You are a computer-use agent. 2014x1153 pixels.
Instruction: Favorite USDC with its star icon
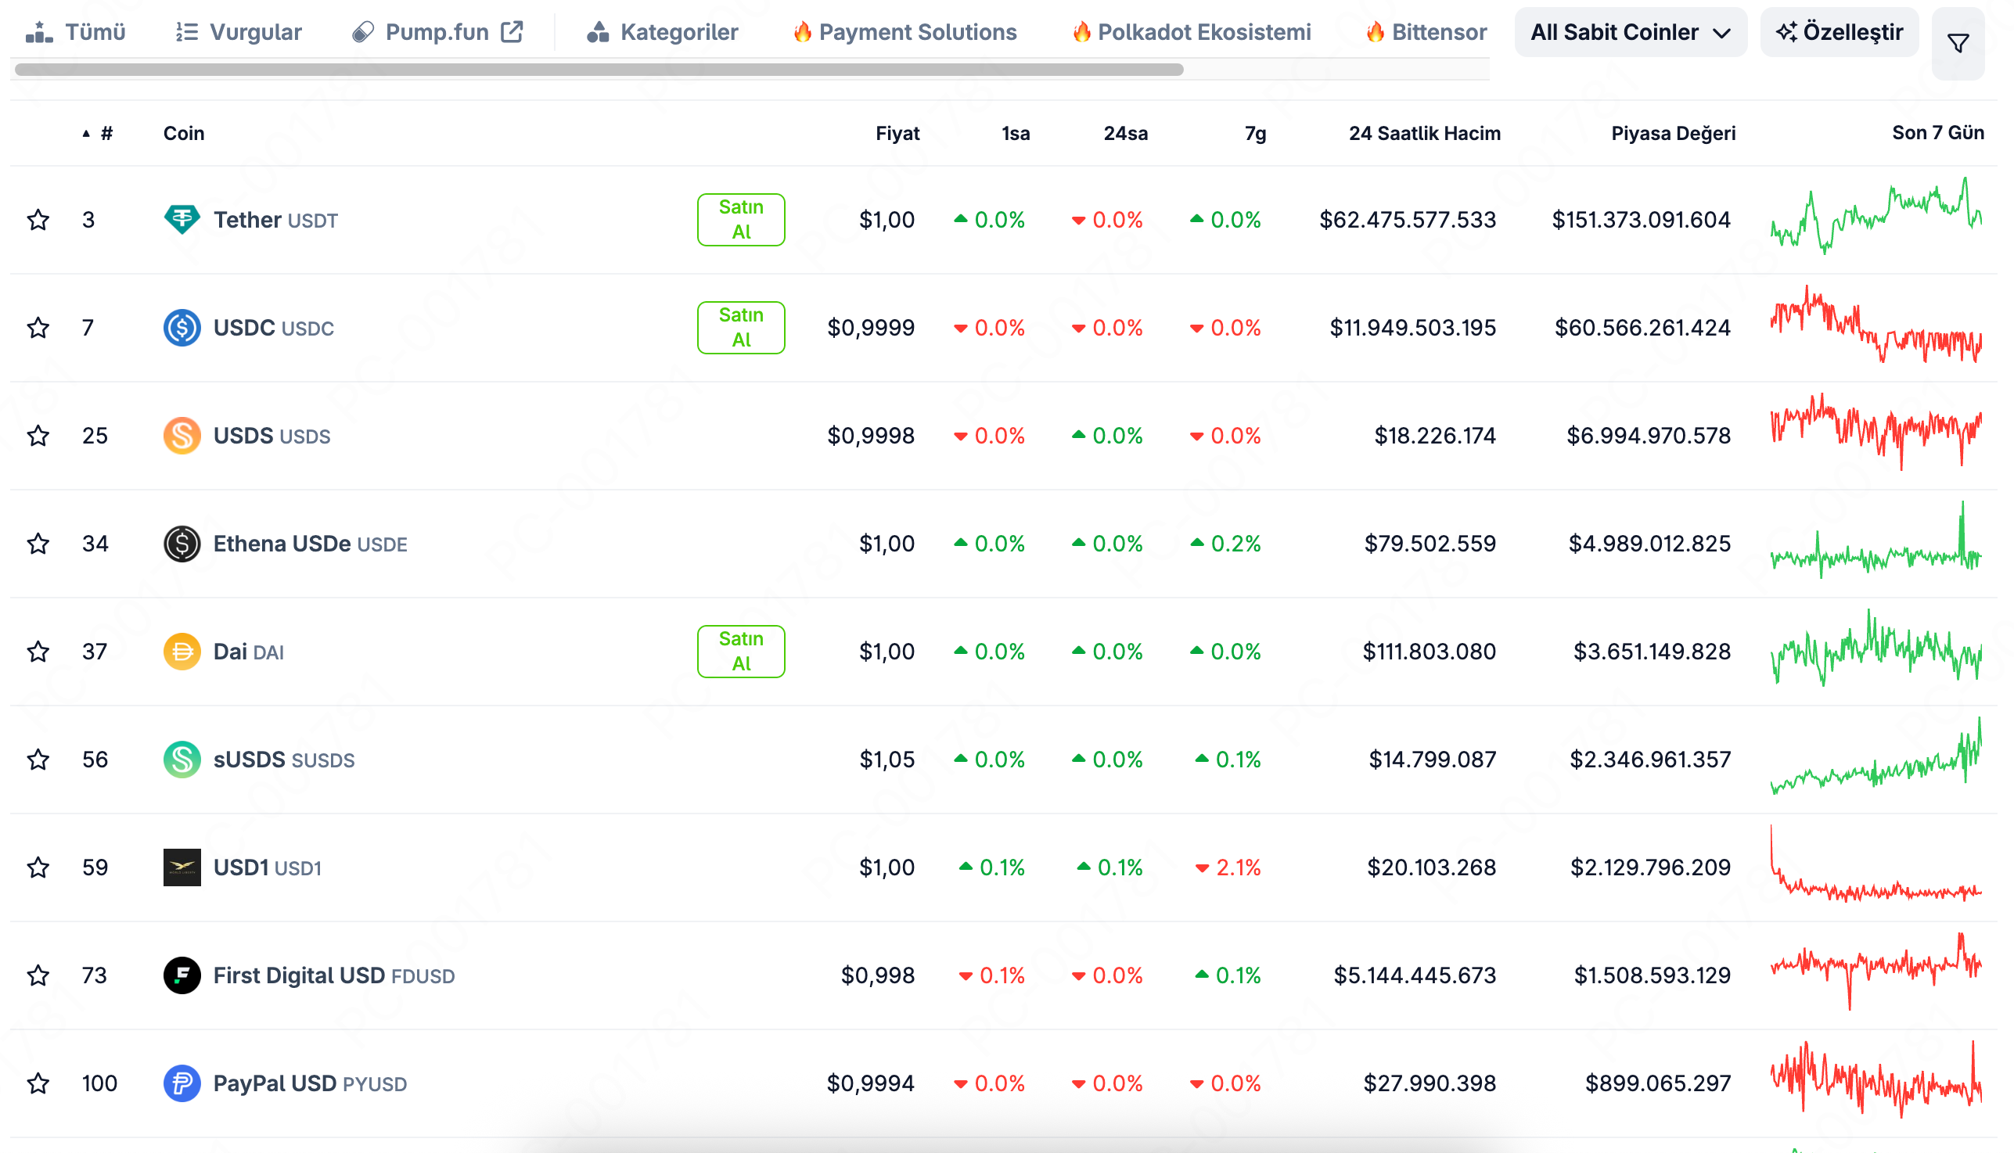coord(38,327)
